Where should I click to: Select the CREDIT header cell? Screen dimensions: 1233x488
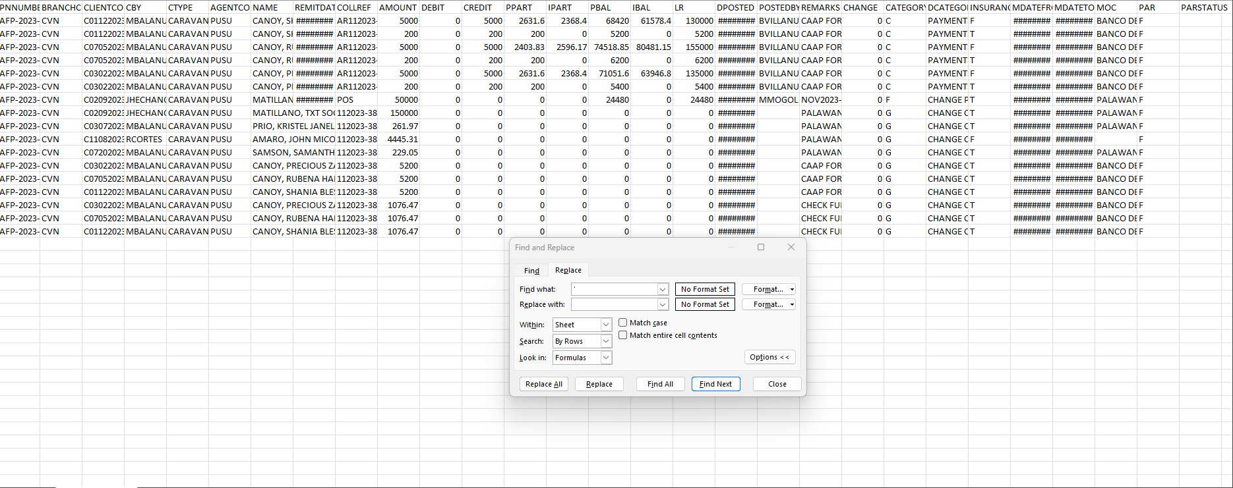click(483, 7)
